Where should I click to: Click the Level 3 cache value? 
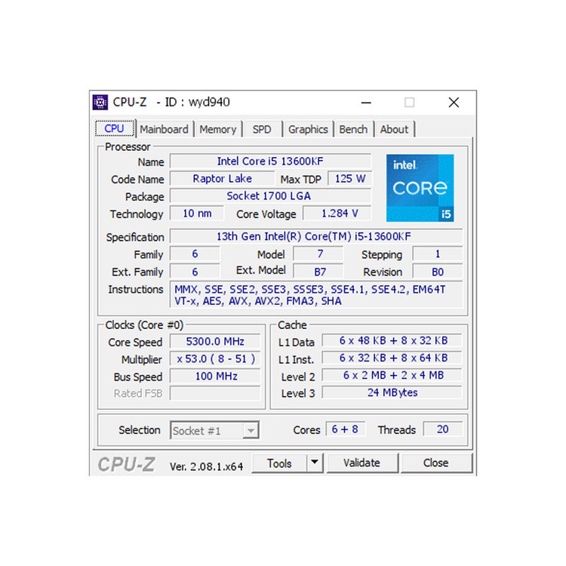[x=392, y=392]
